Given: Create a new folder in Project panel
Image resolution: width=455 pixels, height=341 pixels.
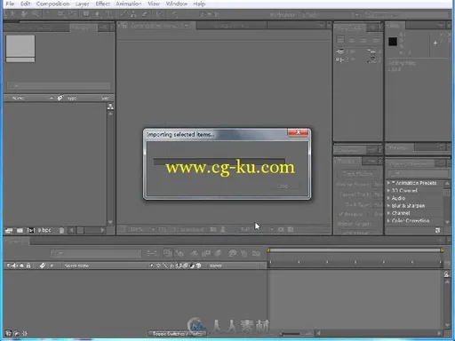Looking at the screenshot, I should pyautogui.click(x=20, y=230).
